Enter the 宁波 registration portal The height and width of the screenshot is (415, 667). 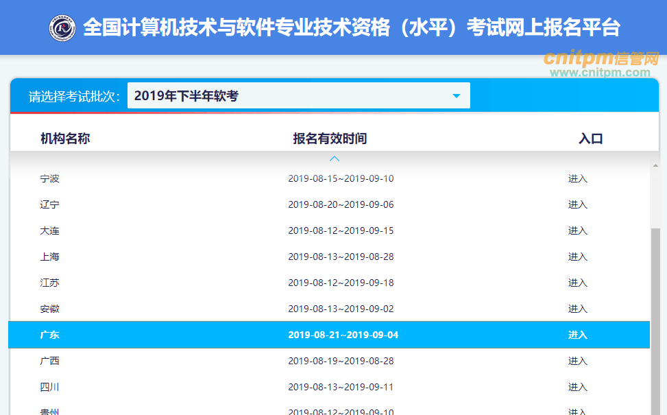pos(577,179)
